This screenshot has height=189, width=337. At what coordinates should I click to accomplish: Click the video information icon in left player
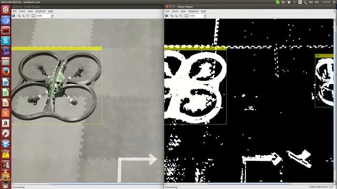[14, 16]
